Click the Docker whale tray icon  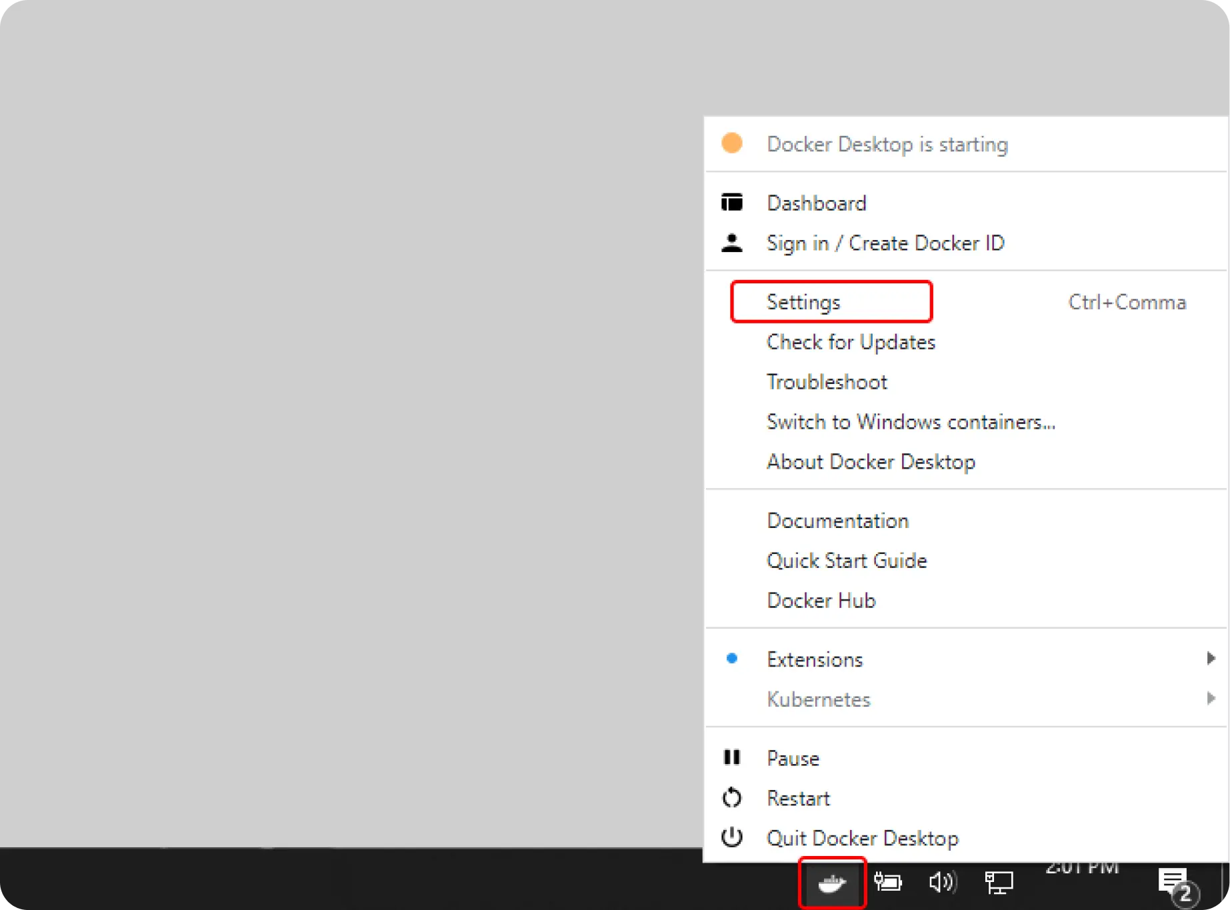832,883
